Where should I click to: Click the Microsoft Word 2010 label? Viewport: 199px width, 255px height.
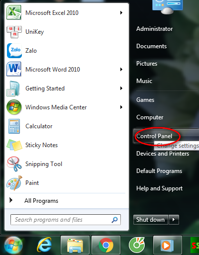53,70
